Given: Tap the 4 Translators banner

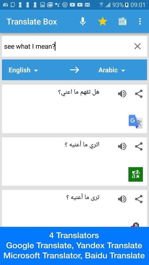Looking at the screenshot, I should 74,246.
